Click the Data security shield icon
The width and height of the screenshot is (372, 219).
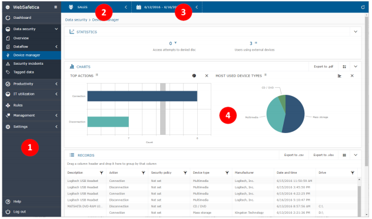coord(8,29)
